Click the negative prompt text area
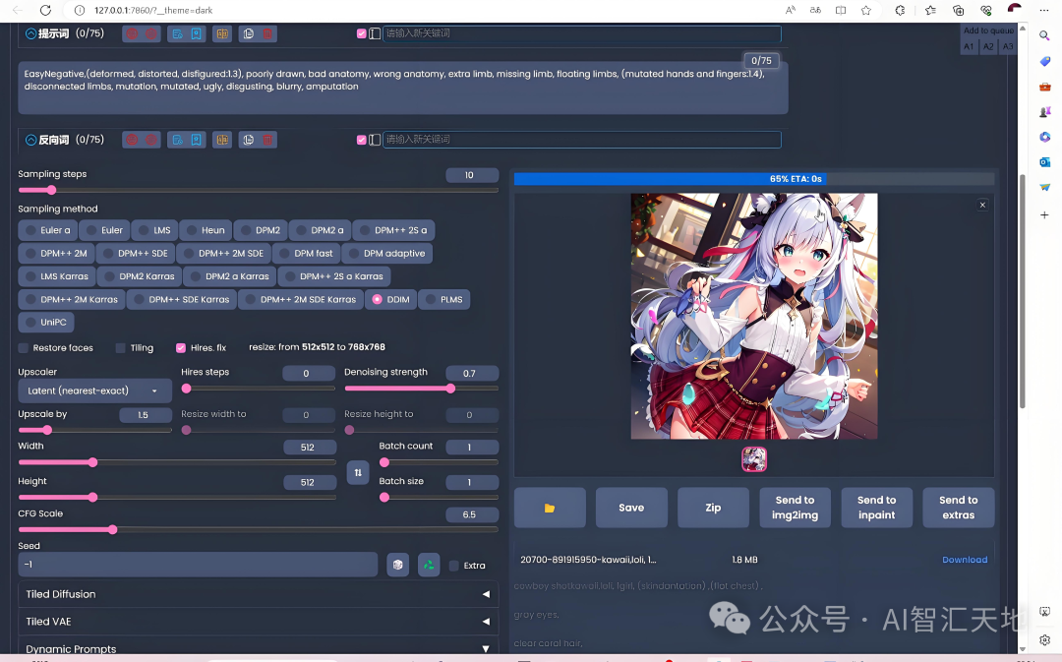 tap(403, 88)
